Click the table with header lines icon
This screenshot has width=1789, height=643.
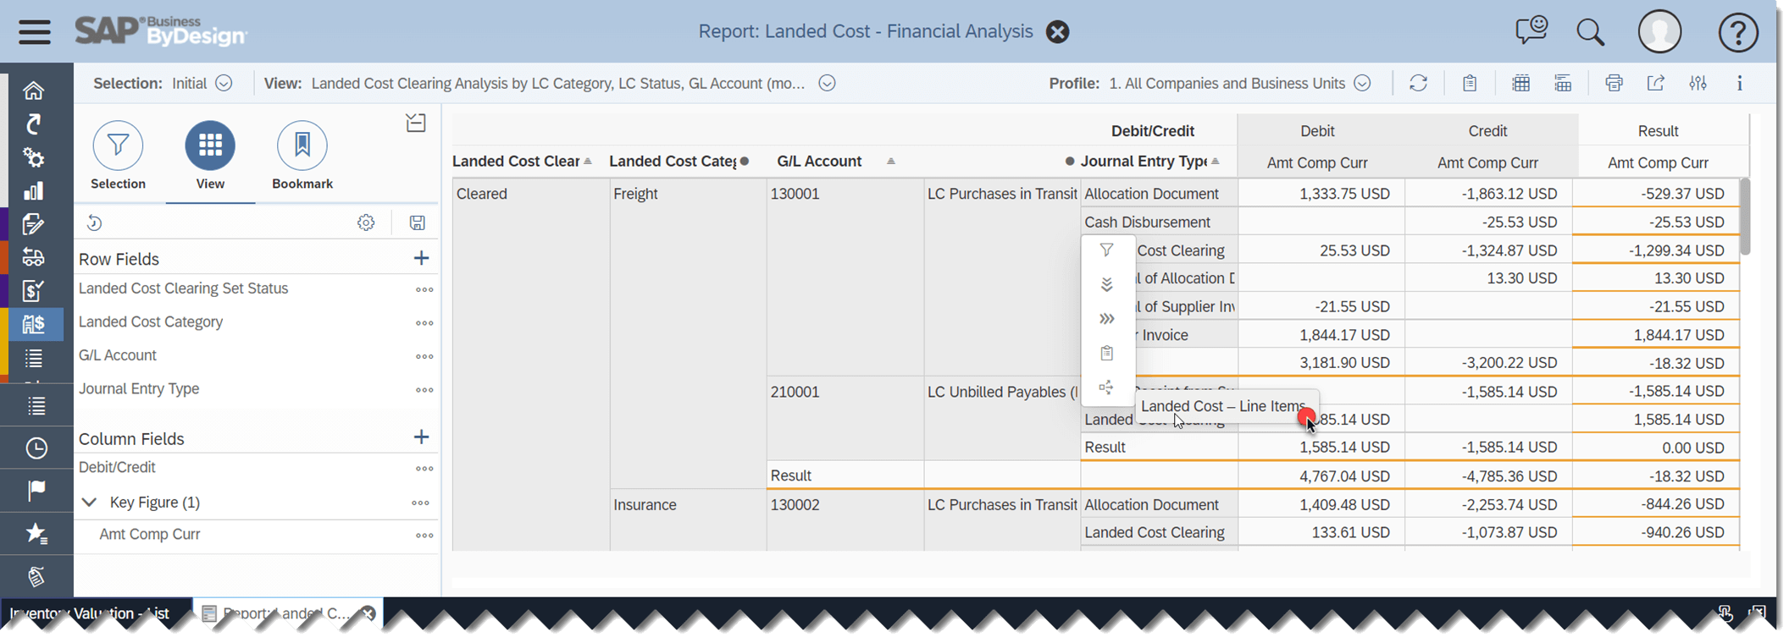click(x=1563, y=83)
